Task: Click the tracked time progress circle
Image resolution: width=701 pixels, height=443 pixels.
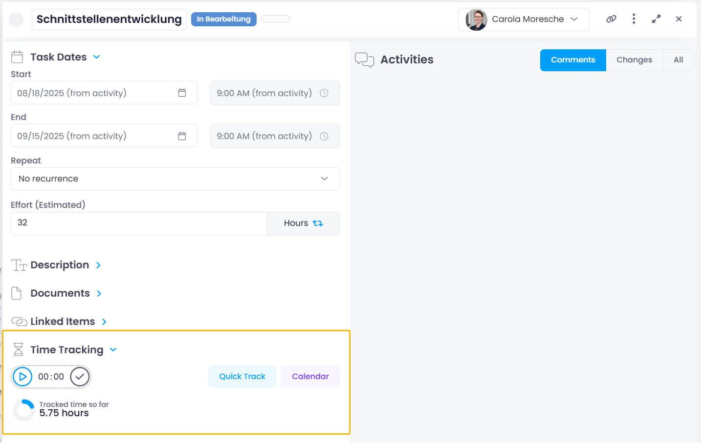Action: [x=23, y=410]
